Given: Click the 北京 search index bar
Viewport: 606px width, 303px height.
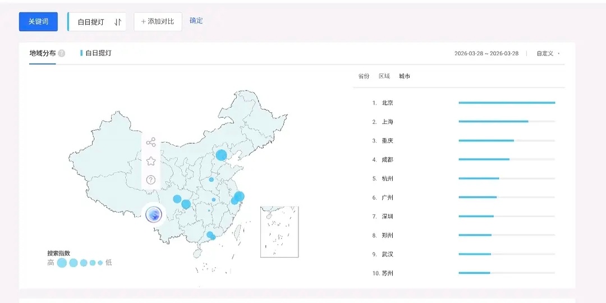Looking at the screenshot, I should coord(506,103).
